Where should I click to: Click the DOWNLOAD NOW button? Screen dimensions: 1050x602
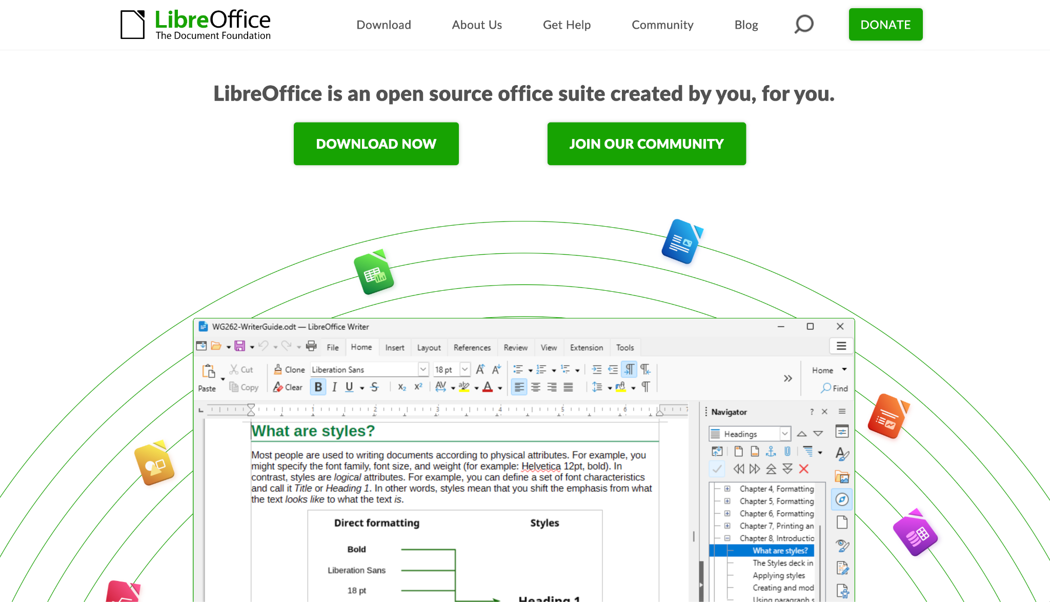click(376, 144)
